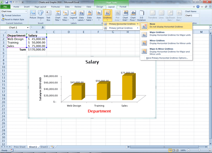The image size is (212, 153).
Task: Click Reset to Match Style
Action: point(13,20)
